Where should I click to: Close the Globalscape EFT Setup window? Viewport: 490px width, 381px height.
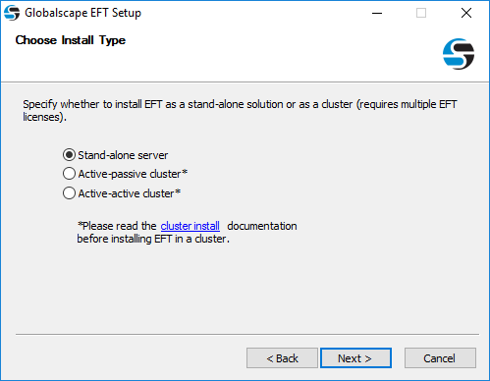tap(466, 13)
